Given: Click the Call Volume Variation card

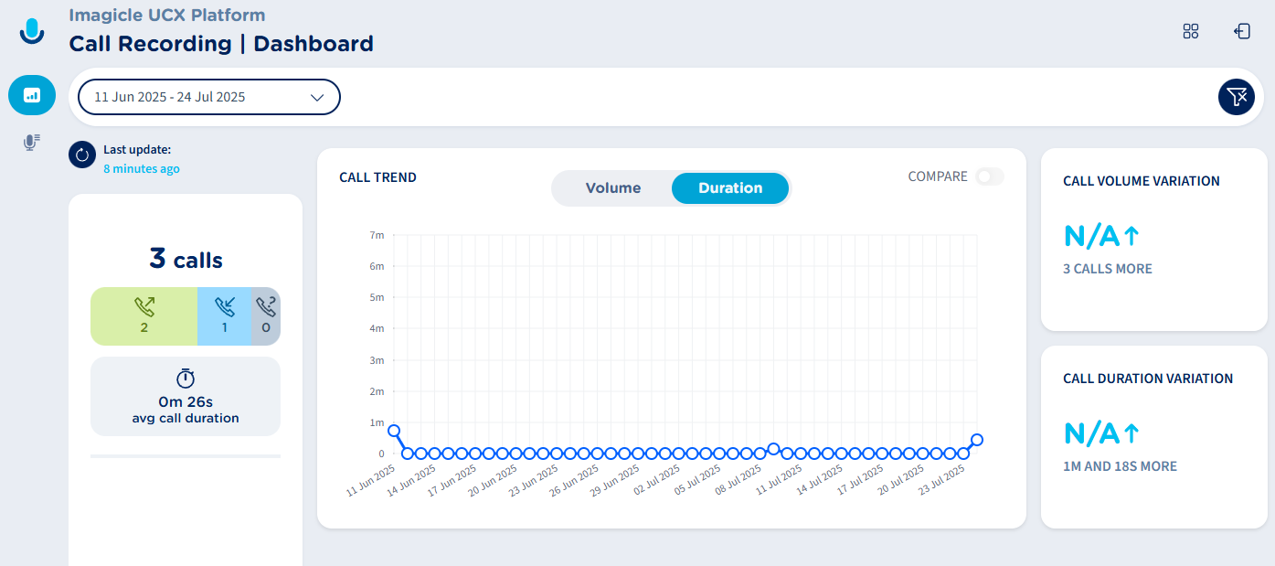Looking at the screenshot, I should tap(1153, 240).
